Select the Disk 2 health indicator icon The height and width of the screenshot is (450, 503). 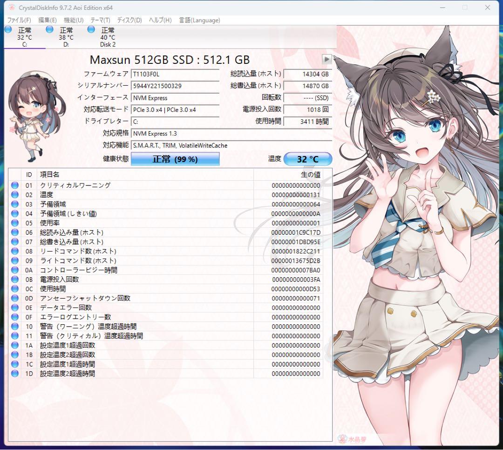point(91,29)
